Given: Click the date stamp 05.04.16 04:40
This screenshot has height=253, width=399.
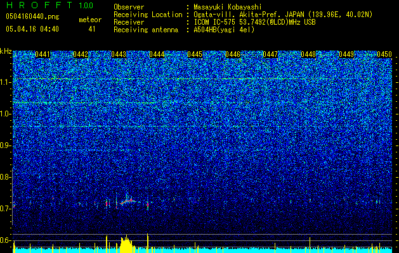Looking at the screenshot, I should 32,29.
